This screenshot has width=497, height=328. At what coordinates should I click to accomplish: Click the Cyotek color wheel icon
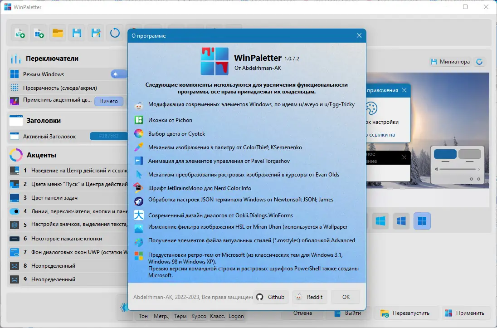[x=138, y=133]
